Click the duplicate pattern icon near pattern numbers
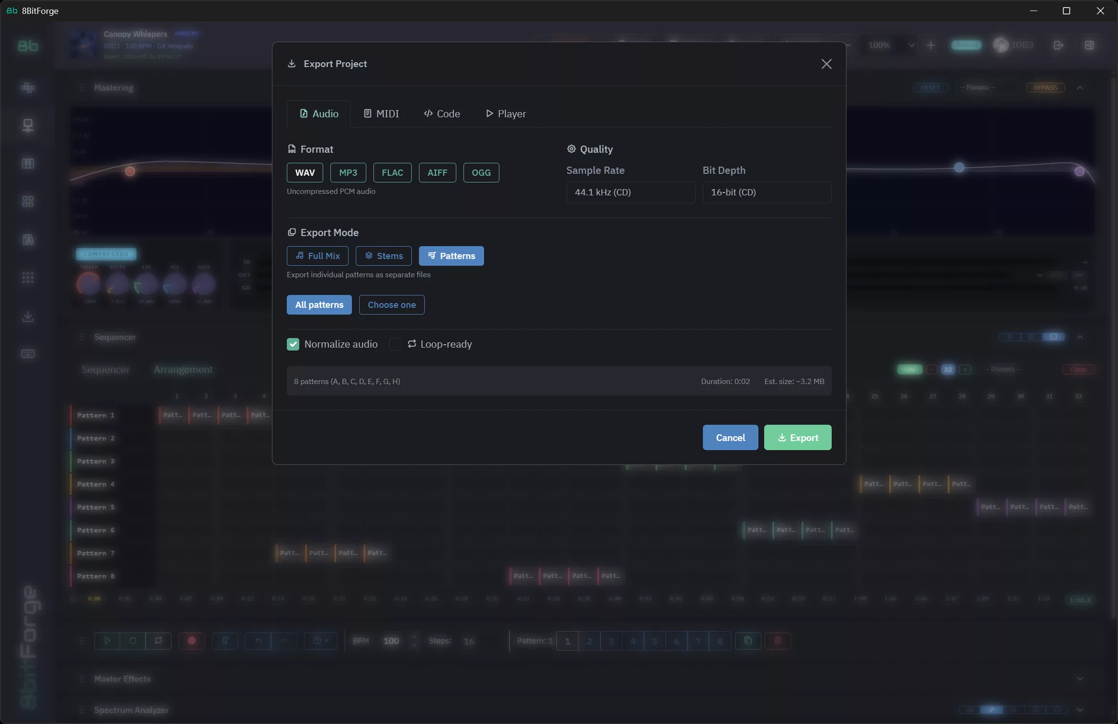The height and width of the screenshot is (724, 1118). 748,641
